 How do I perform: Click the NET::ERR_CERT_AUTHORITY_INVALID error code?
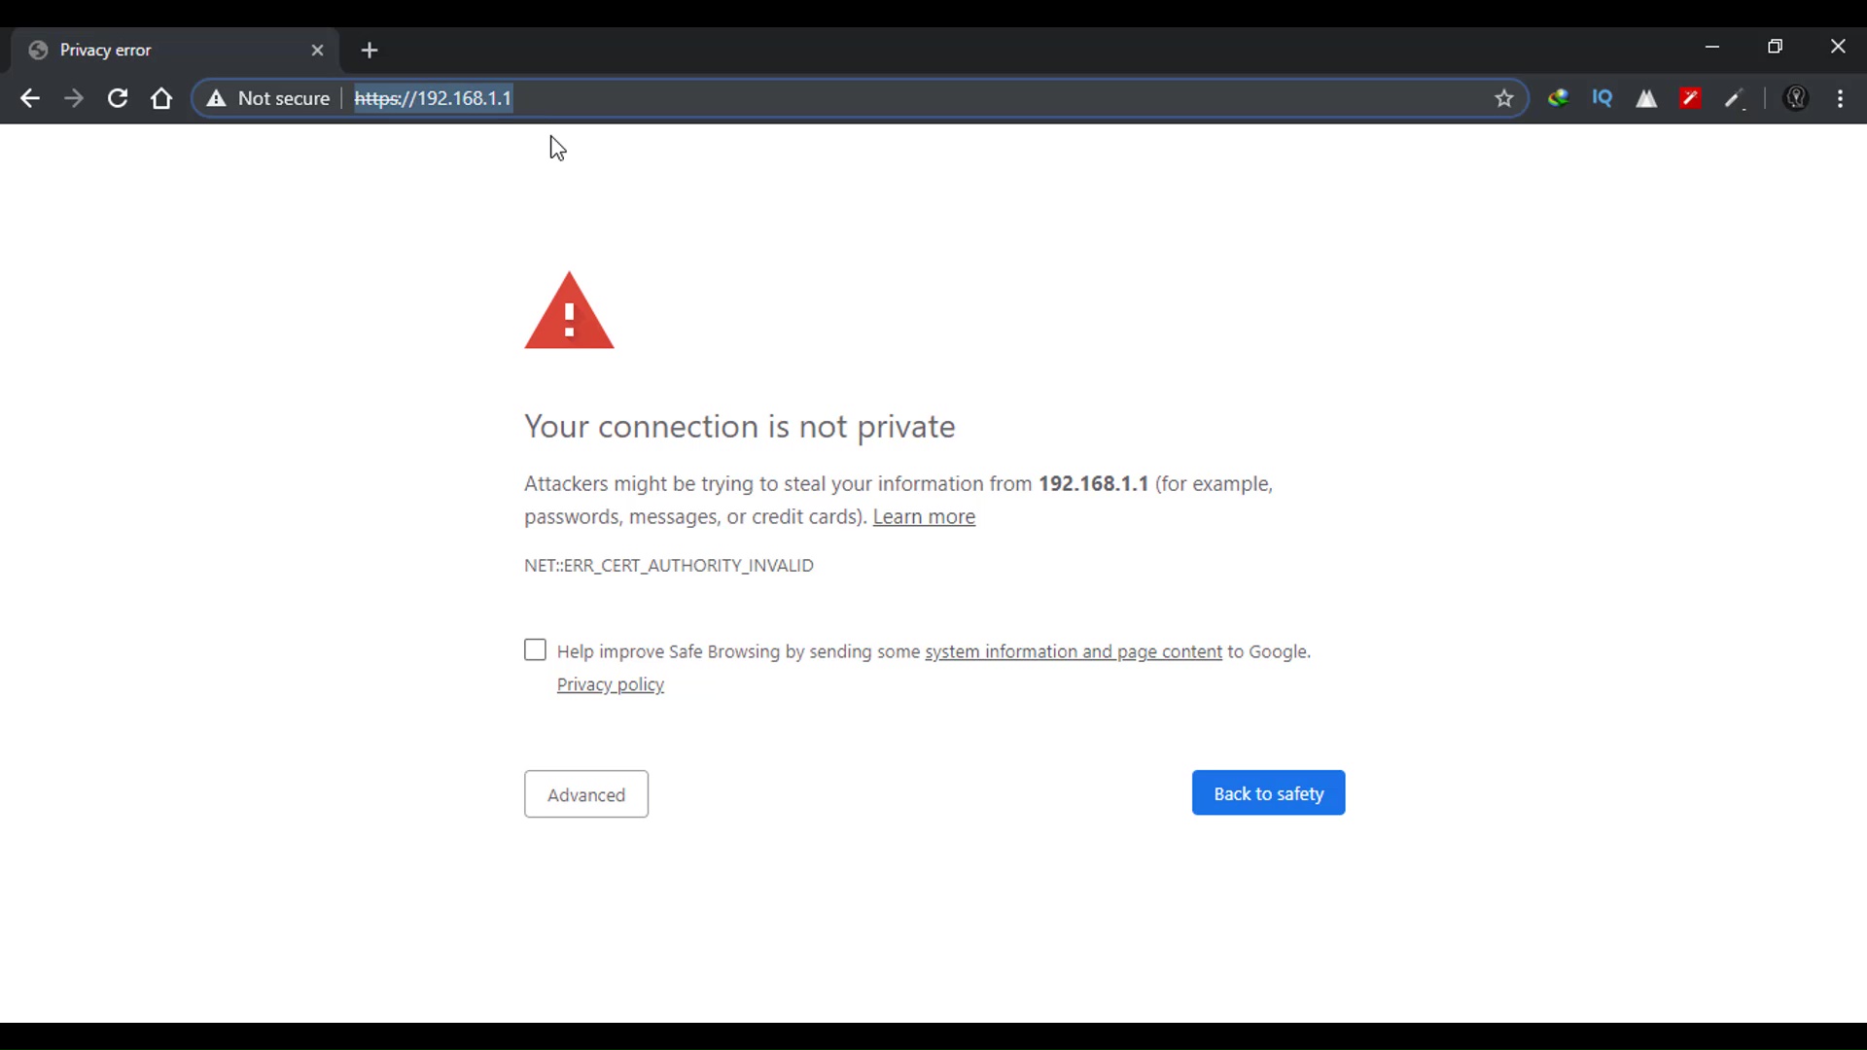669,566
